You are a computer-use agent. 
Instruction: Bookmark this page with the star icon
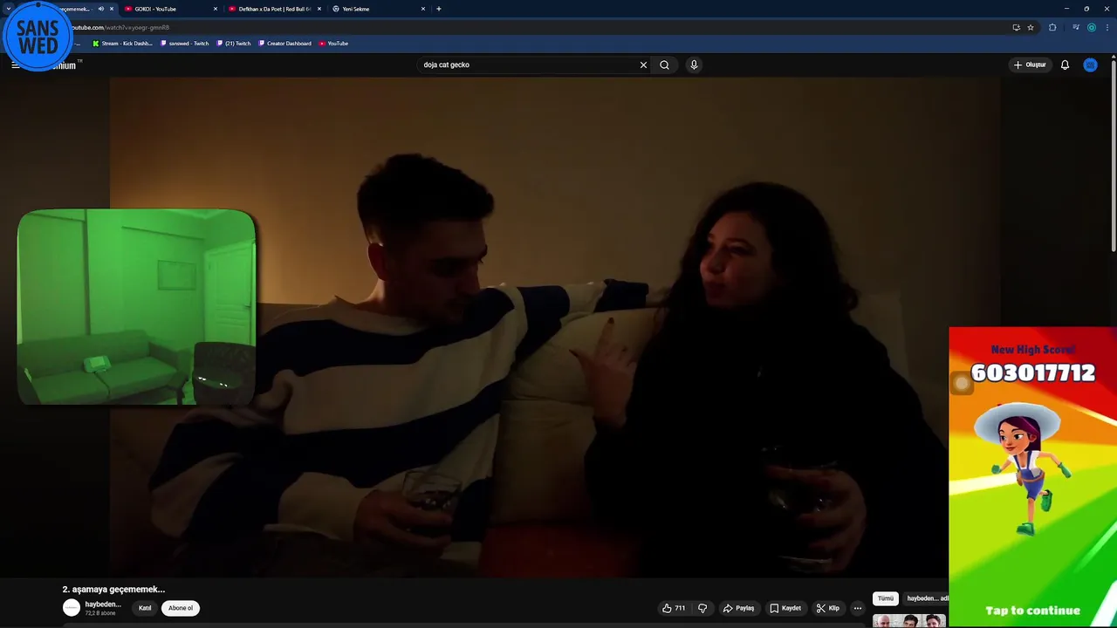click(1031, 27)
